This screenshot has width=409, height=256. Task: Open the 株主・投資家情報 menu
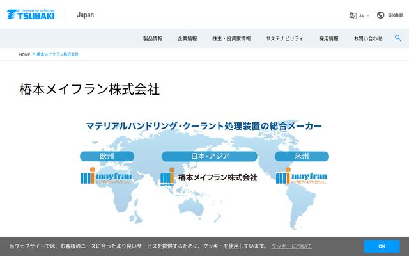point(231,38)
